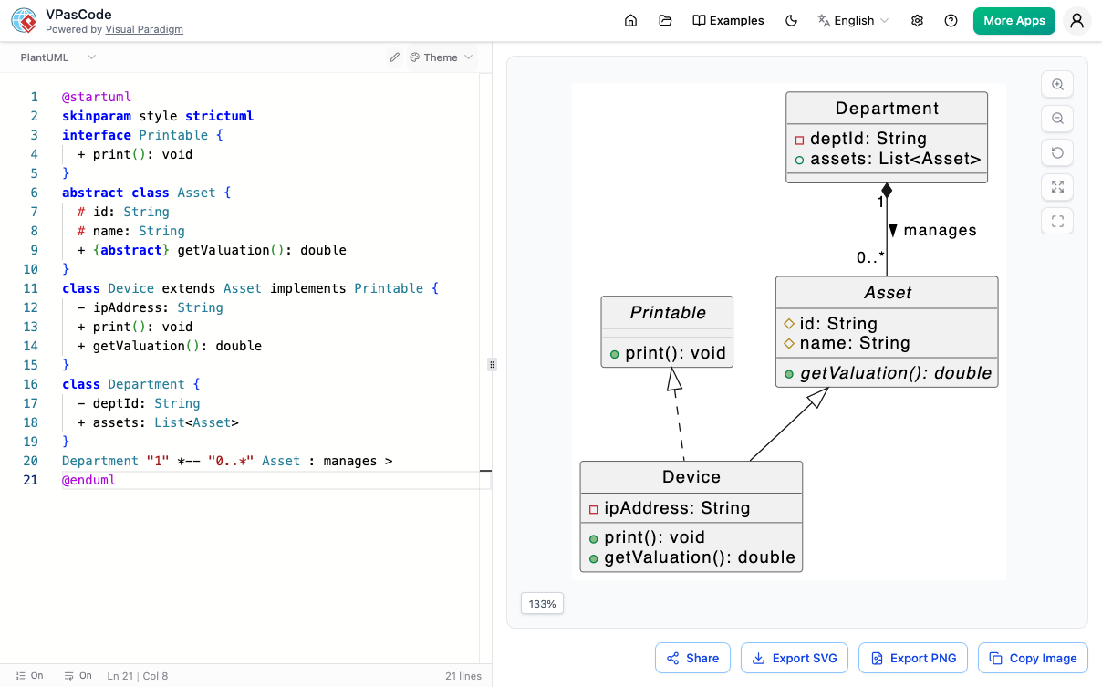Click the ipAddress: String code line
The image size is (1102, 687).
(x=151, y=307)
